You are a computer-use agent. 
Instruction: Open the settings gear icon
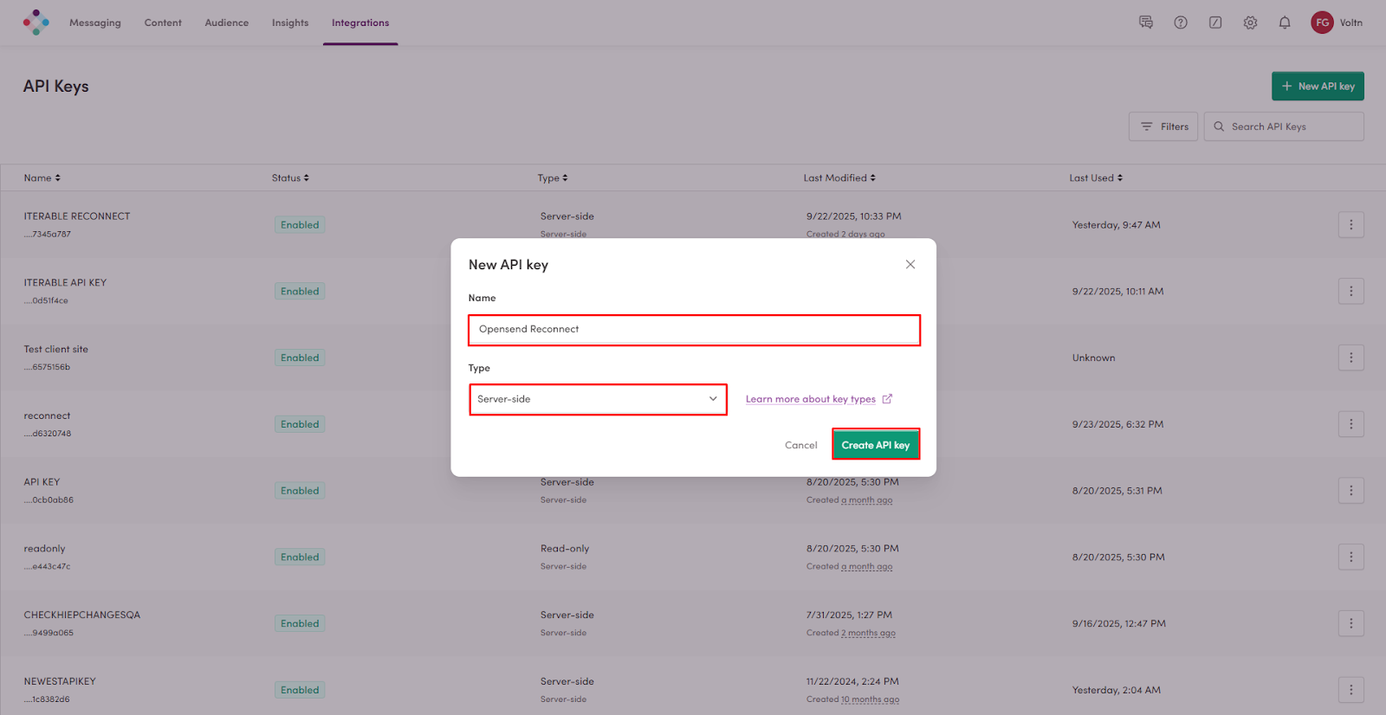[1250, 23]
